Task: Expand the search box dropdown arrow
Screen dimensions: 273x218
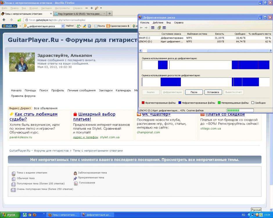Action: click(63, 26)
